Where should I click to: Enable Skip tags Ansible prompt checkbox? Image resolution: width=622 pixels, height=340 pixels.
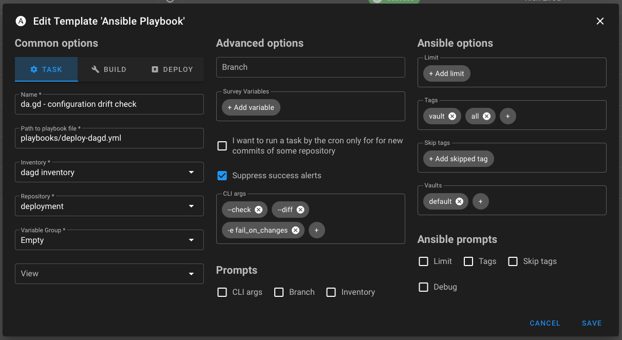pos(513,261)
